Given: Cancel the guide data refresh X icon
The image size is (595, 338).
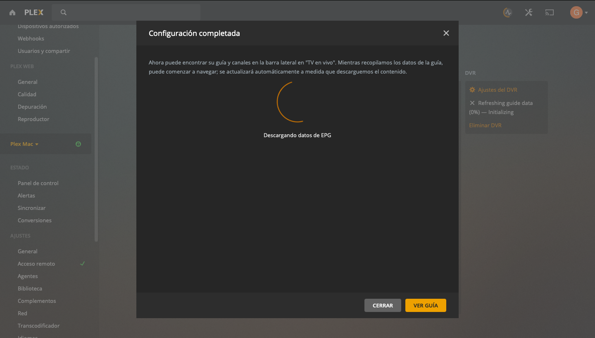Looking at the screenshot, I should click(472, 103).
